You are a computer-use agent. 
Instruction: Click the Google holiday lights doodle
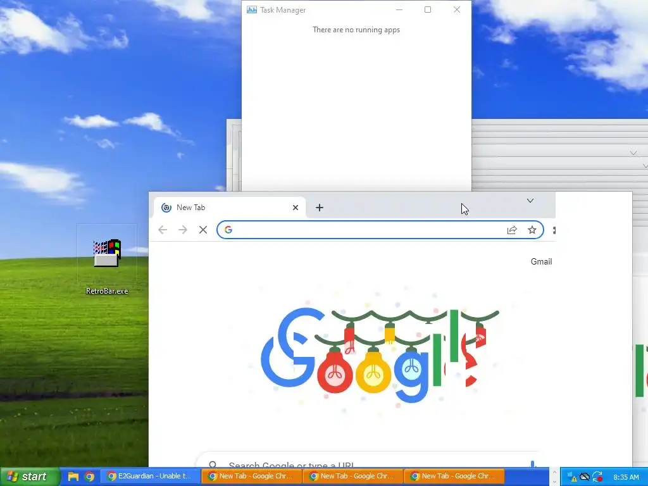[x=380, y=355]
